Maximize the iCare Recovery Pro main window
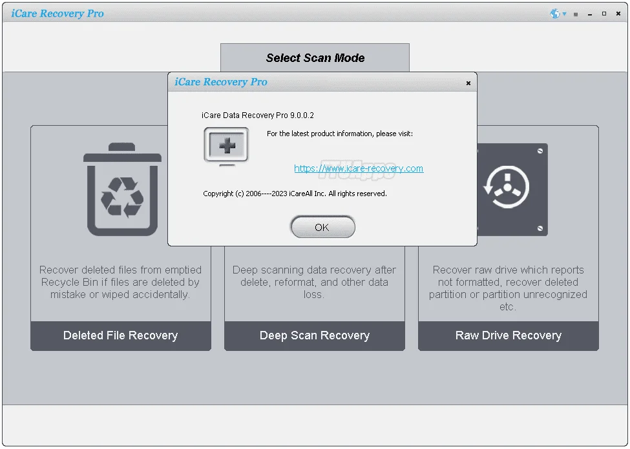The width and height of the screenshot is (630, 449). [x=604, y=14]
